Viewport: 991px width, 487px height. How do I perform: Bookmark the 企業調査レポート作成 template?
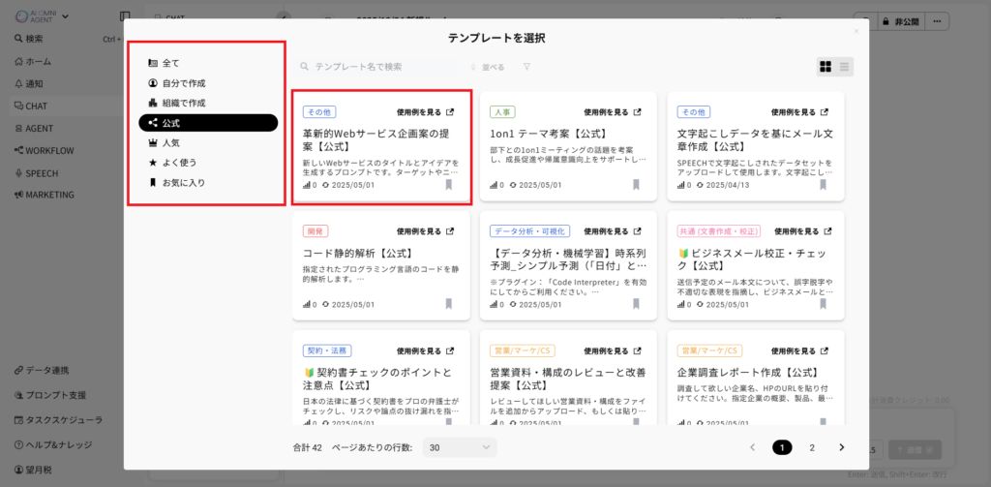[x=823, y=422]
